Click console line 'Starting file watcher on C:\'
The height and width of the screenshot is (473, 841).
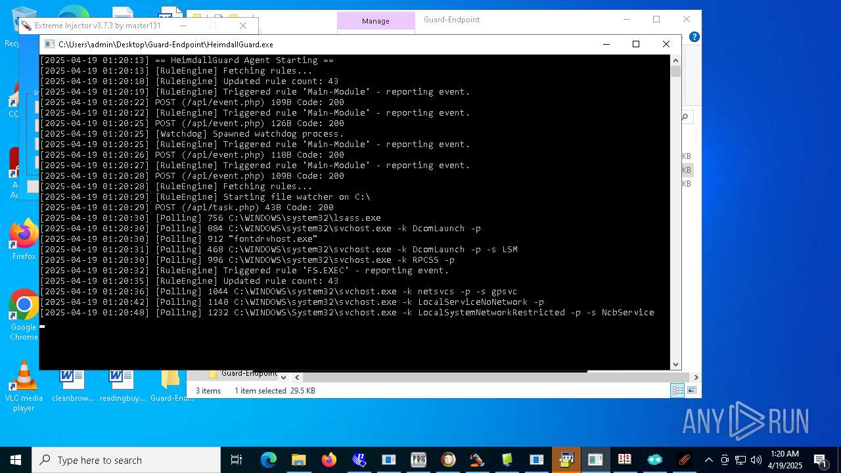[x=205, y=197]
